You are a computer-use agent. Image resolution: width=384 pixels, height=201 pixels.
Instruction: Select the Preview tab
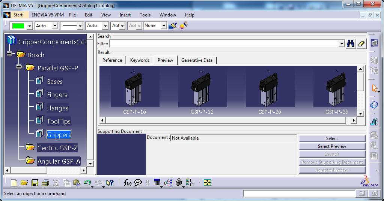165,60
